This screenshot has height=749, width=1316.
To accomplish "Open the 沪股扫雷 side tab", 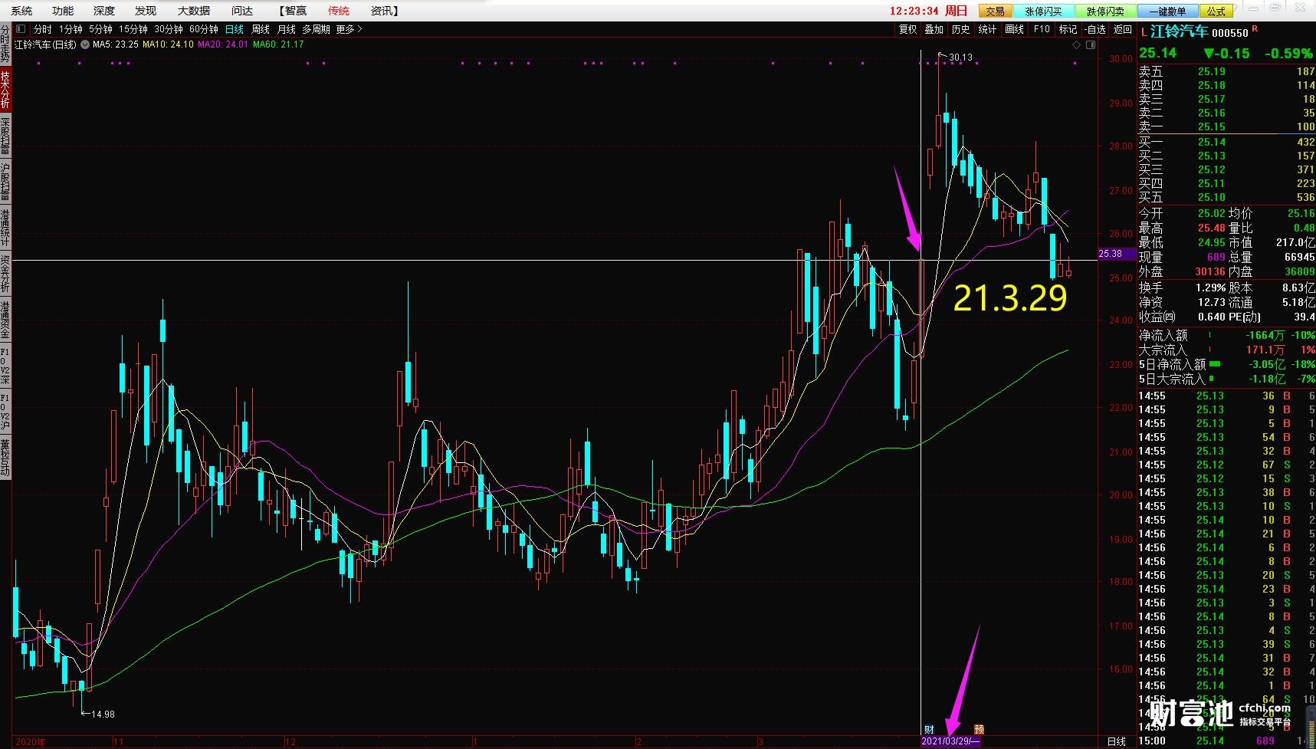I will tap(5, 182).
